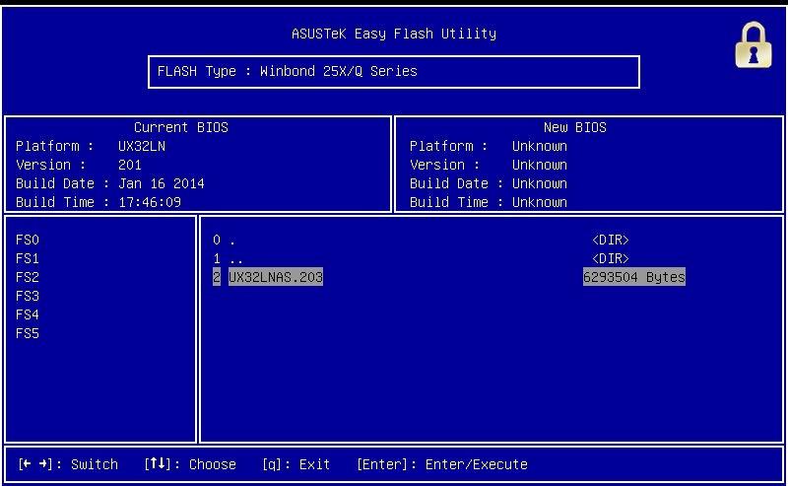Click the Current BIOS heading
The width and height of the screenshot is (788, 486).
coord(181,127)
